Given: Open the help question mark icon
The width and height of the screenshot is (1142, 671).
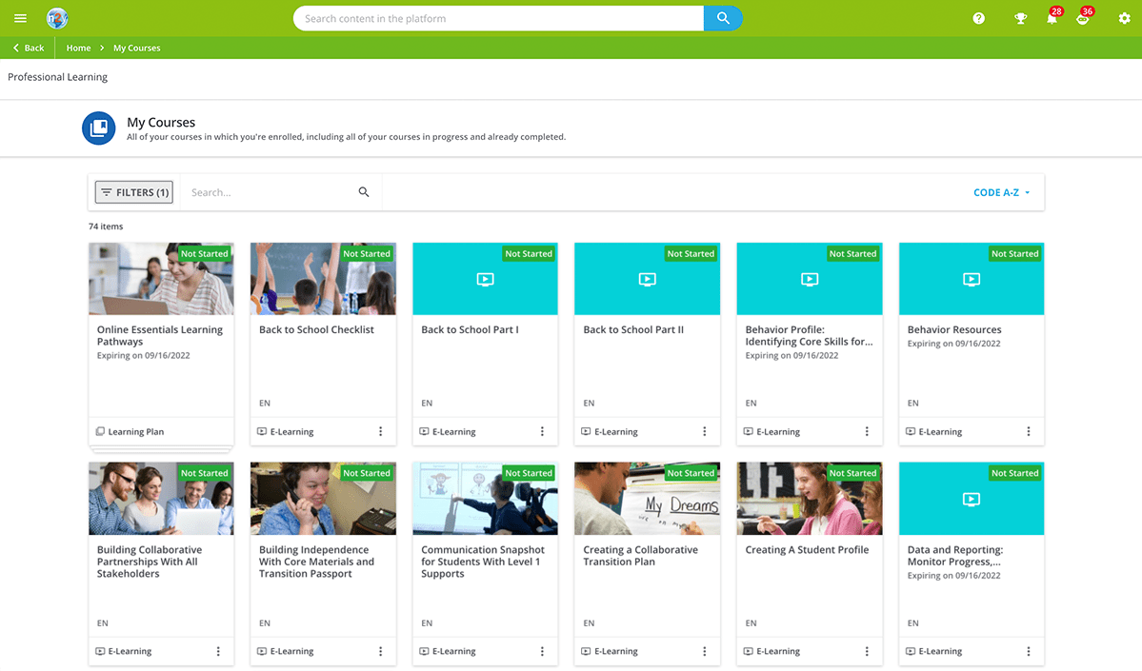Looking at the screenshot, I should click(x=979, y=18).
